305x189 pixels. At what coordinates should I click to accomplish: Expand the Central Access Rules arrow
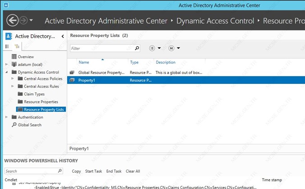click(13, 86)
